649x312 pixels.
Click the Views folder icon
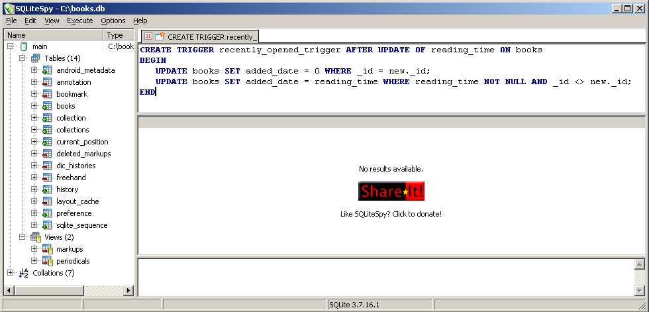tap(36, 238)
